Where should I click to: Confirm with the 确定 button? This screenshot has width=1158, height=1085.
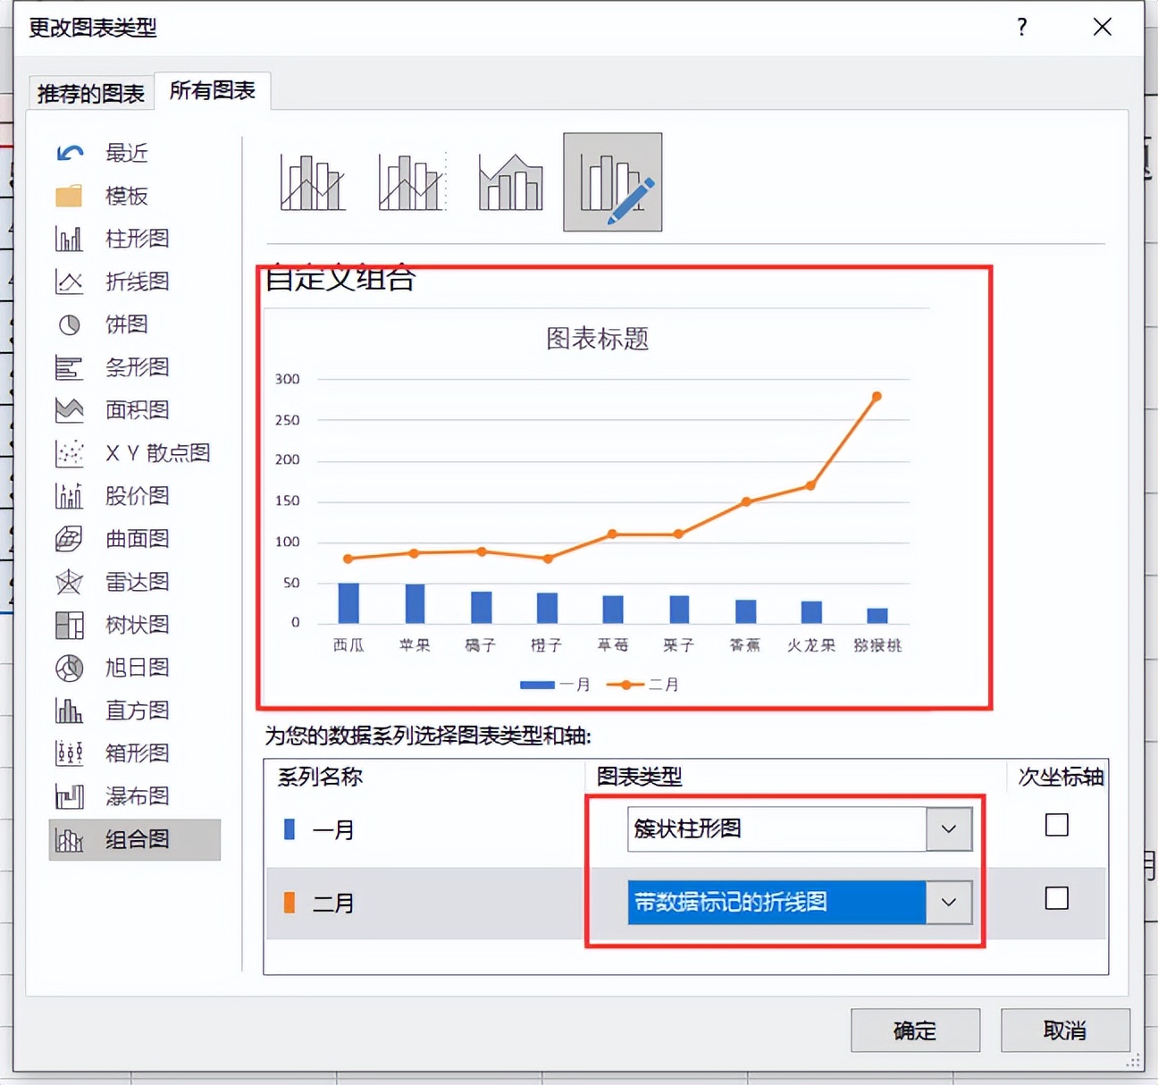tap(915, 1030)
